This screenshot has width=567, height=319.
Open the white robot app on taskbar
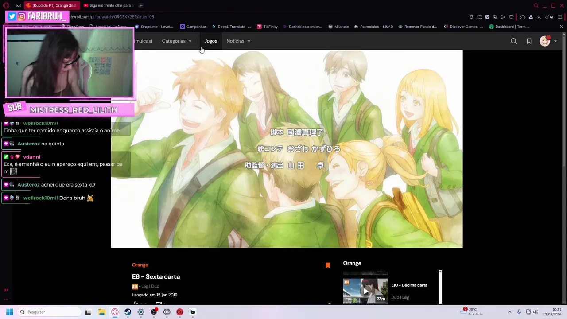point(193,312)
